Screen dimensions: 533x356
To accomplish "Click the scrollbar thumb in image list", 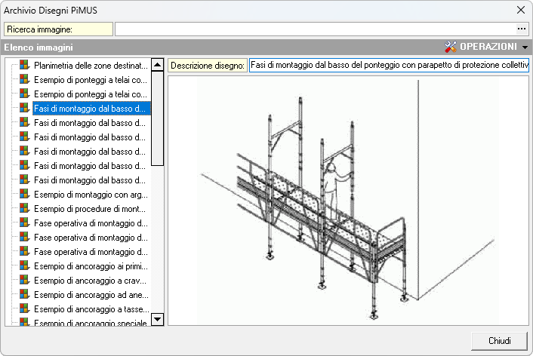I will 158,118.
